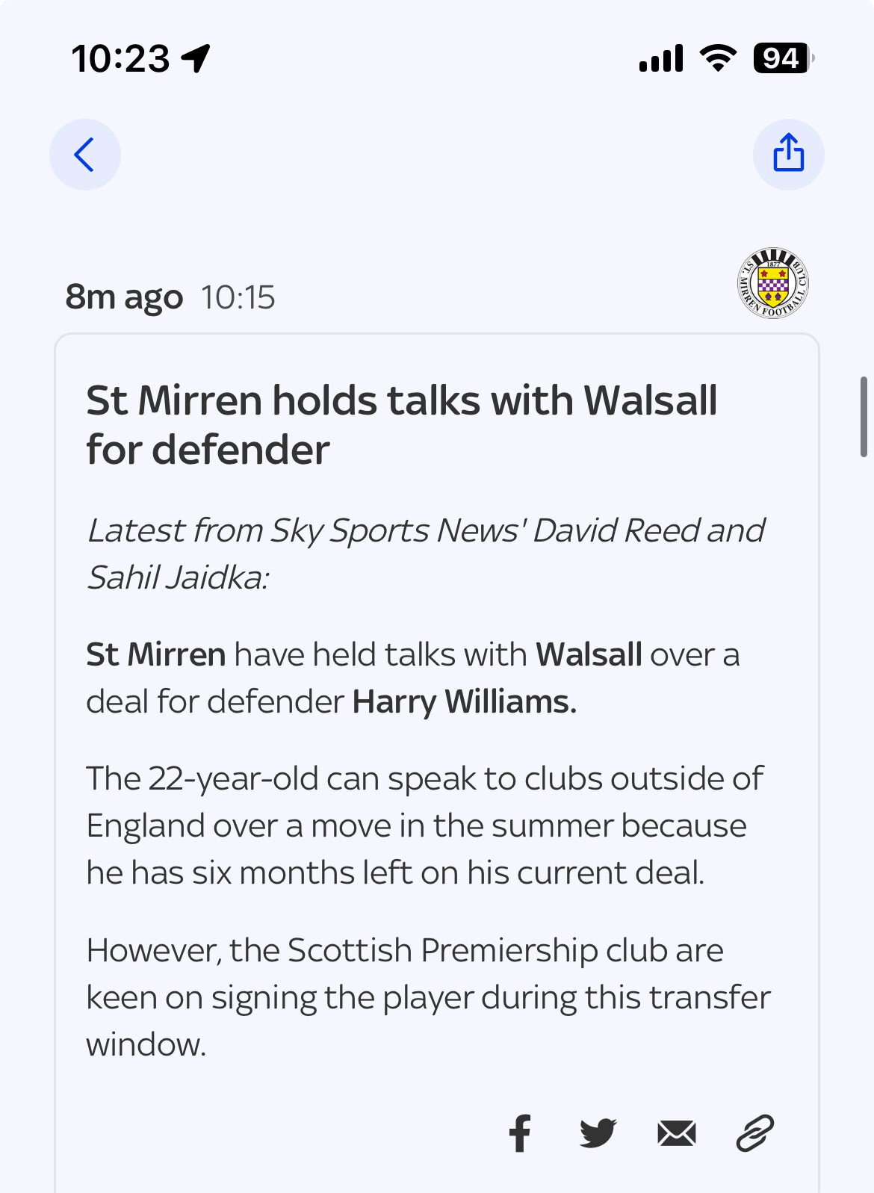Tap the vertical scrollbar indicator
This screenshot has height=1193, width=874.
coord(864,417)
